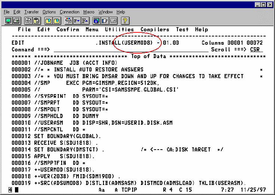
Task: Open the Macro menu
Action: [89, 12]
